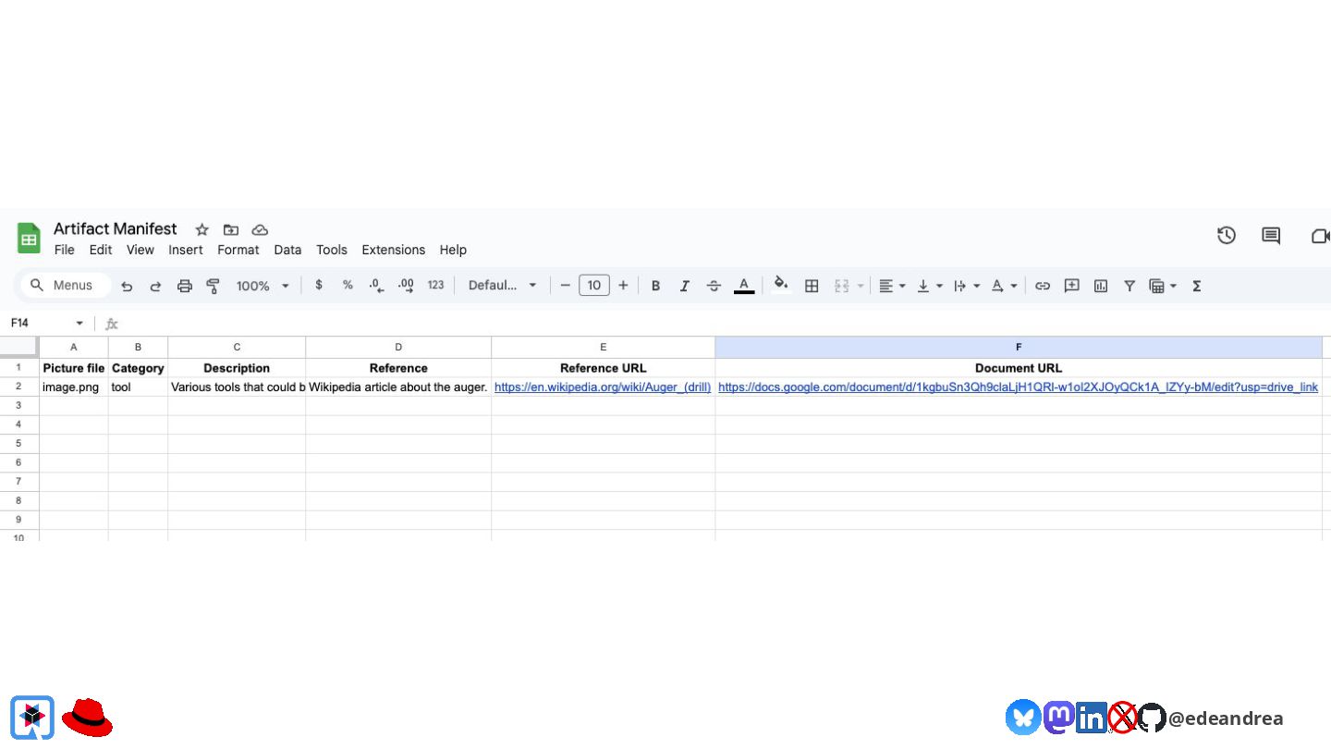Open the View menu
The height and width of the screenshot is (749, 1331).
(140, 250)
